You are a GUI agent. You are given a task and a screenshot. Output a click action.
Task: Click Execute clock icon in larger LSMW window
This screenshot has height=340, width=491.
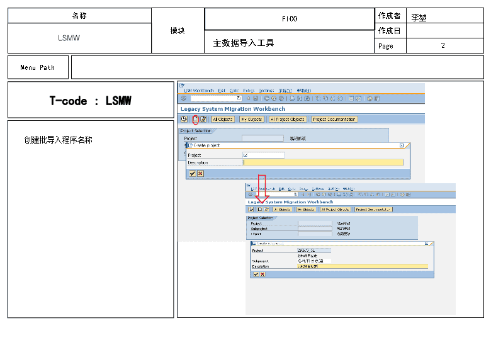coord(184,119)
